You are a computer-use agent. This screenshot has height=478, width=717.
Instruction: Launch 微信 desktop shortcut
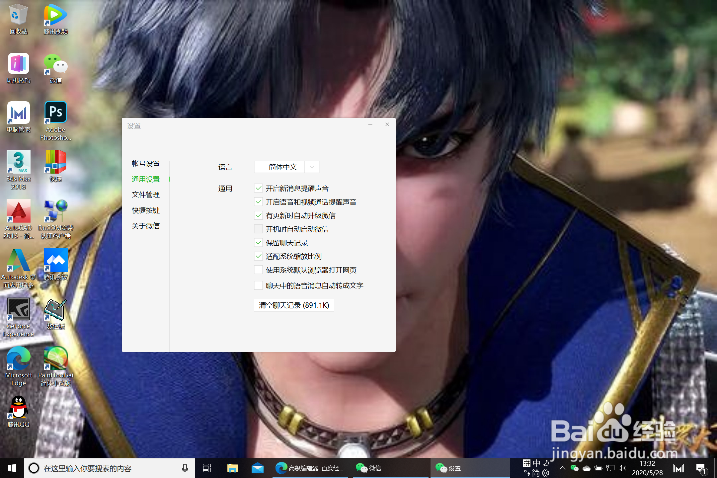56,68
